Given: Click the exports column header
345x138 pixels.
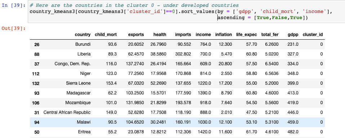Looking at the screenshot, I should pos(136,35).
